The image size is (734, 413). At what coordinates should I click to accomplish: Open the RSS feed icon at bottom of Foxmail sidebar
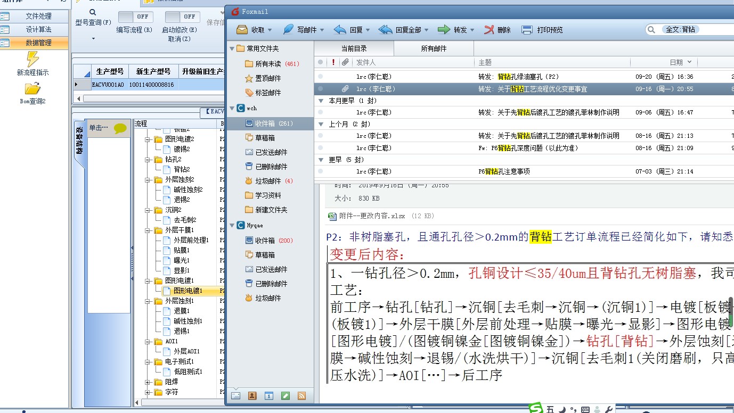tap(301, 396)
